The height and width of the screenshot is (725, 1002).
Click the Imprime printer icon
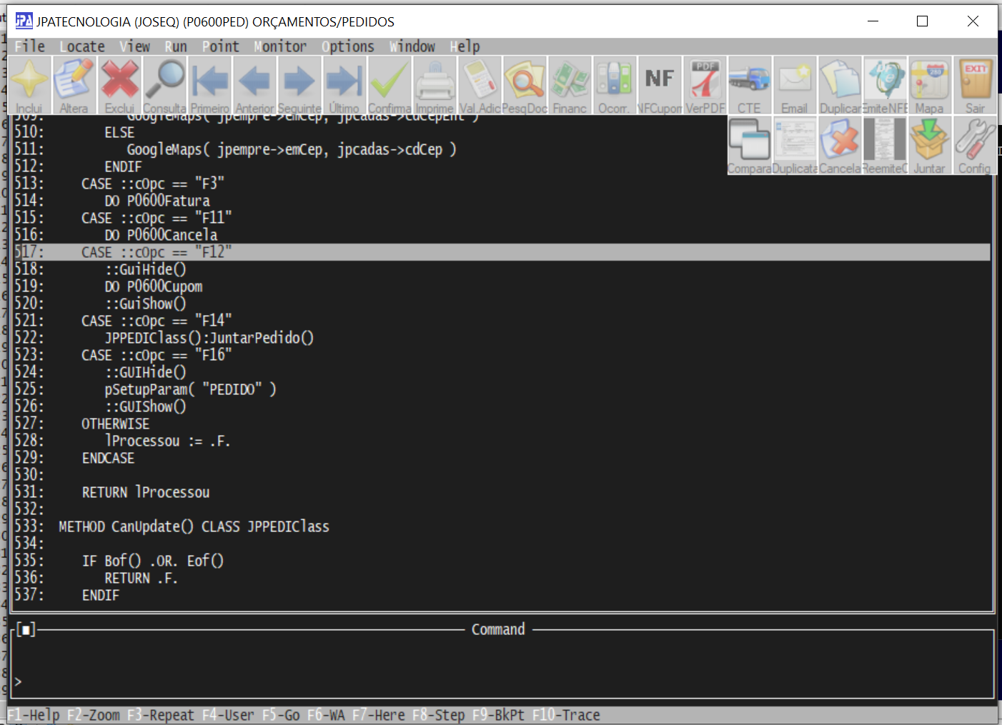(435, 85)
